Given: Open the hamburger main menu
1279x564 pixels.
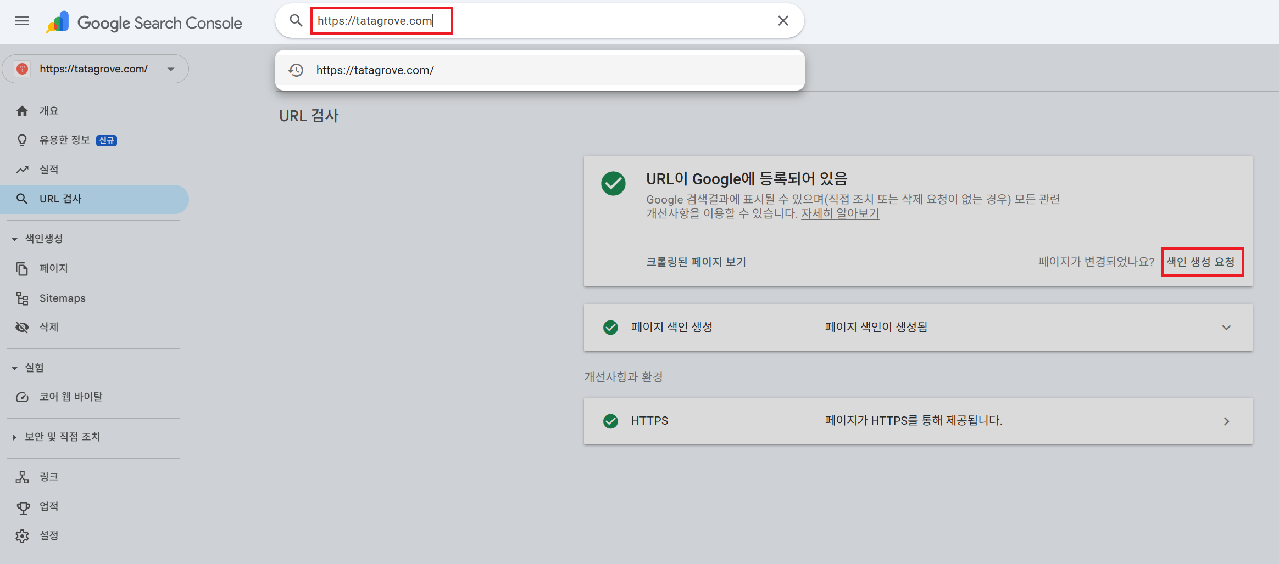Looking at the screenshot, I should pyautogui.click(x=22, y=21).
